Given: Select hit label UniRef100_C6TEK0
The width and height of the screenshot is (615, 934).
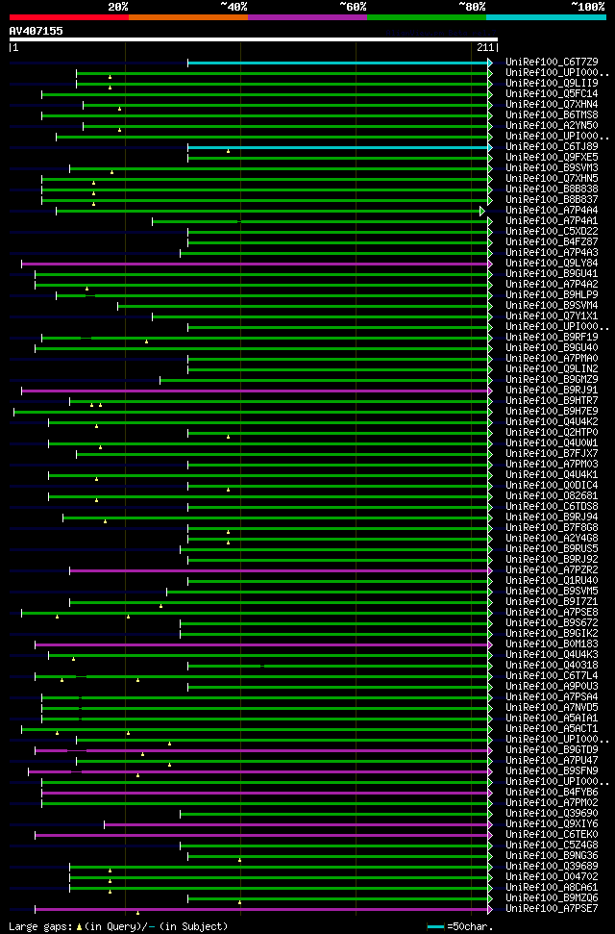Looking at the screenshot, I should tap(552, 835).
